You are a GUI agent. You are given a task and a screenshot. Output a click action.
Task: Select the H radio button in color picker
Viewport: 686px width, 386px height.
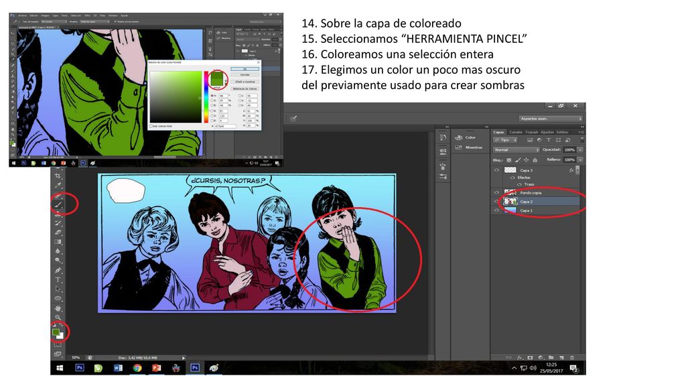pos(212,95)
